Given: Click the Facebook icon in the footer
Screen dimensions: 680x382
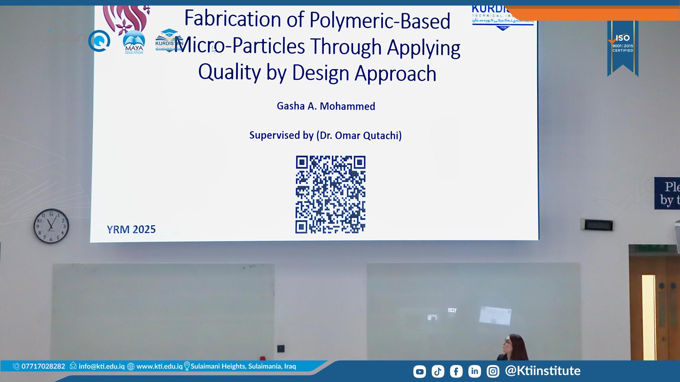Looking at the screenshot, I should (x=456, y=371).
